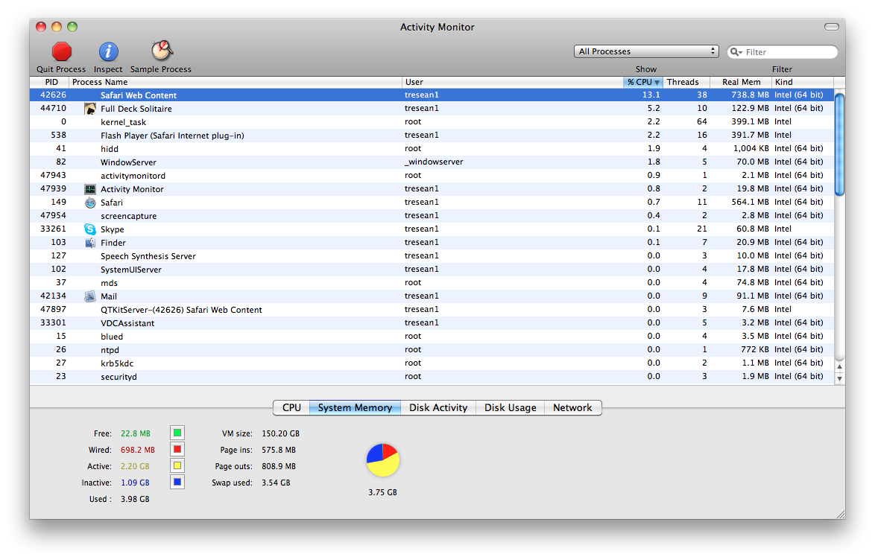The image size is (875, 560).
Task: Click the red Wired memory color swatch
Action: pyautogui.click(x=177, y=450)
